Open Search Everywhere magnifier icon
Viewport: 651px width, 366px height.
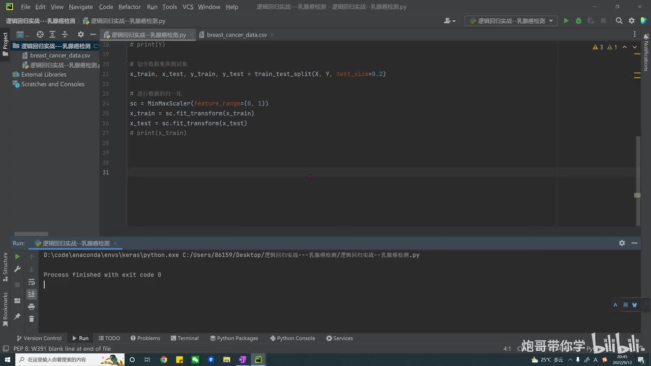619,21
